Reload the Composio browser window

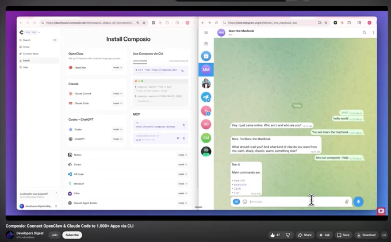click(x=34, y=22)
